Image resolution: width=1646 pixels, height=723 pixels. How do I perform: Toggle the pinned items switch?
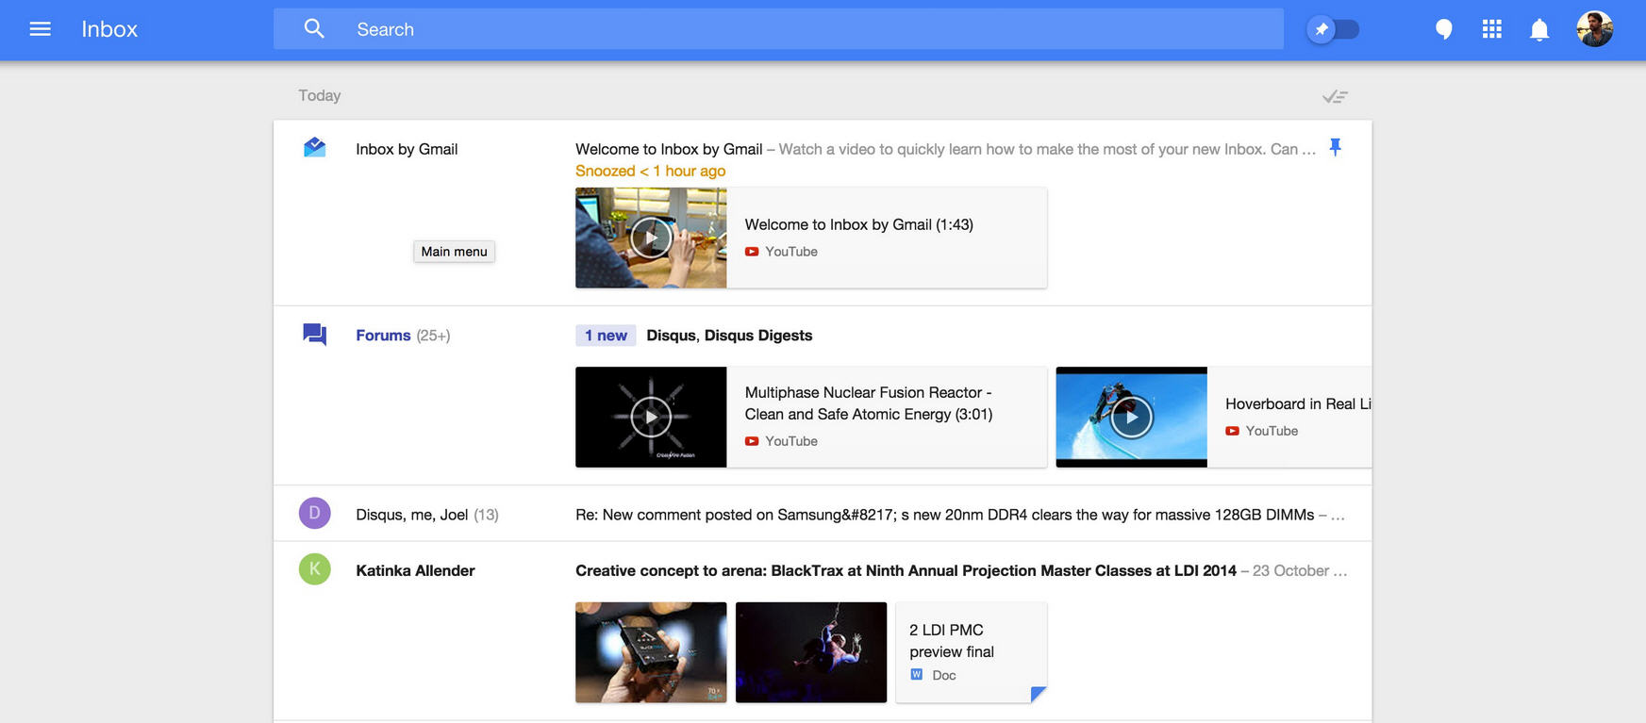1333,29
